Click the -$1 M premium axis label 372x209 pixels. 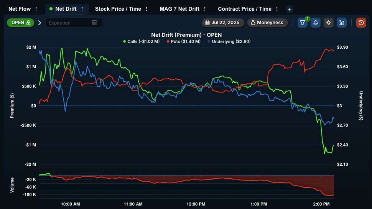(30, 145)
